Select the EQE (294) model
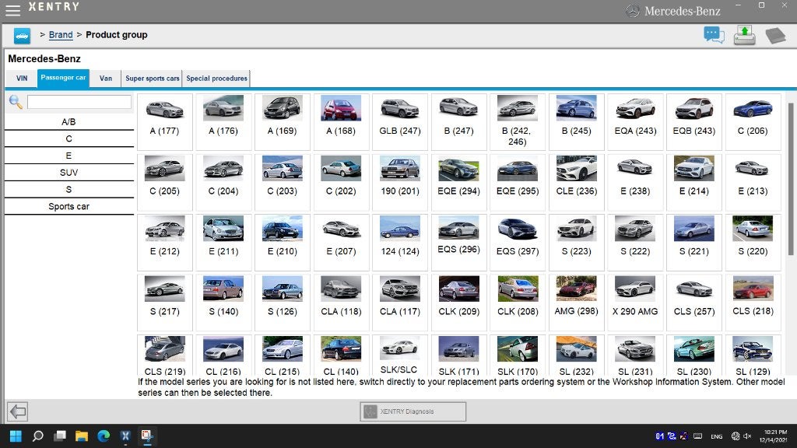Viewport: 797px width, 448px height. click(x=459, y=182)
